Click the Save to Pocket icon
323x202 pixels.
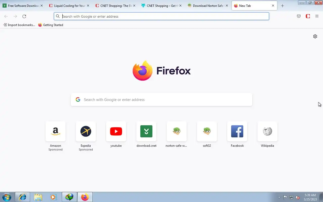pos(299,16)
